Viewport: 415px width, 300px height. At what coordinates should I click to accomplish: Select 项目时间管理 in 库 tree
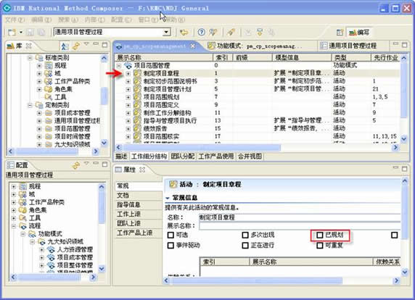click(x=72, y=137)
